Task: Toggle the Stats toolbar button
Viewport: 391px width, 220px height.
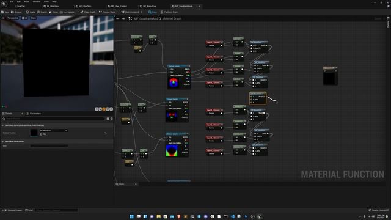Action: pyautogui.click(x=152, y=12)
